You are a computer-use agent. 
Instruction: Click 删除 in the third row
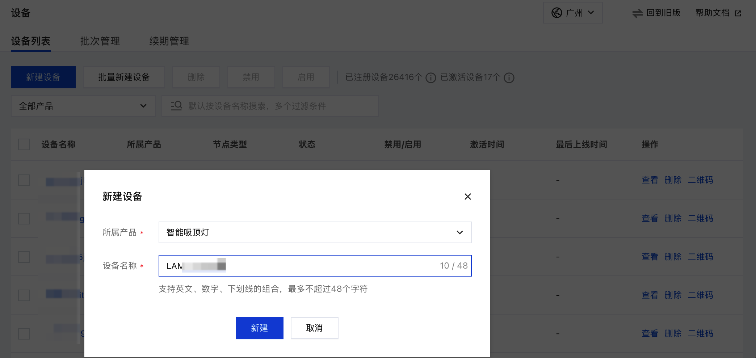coord(673,257)
